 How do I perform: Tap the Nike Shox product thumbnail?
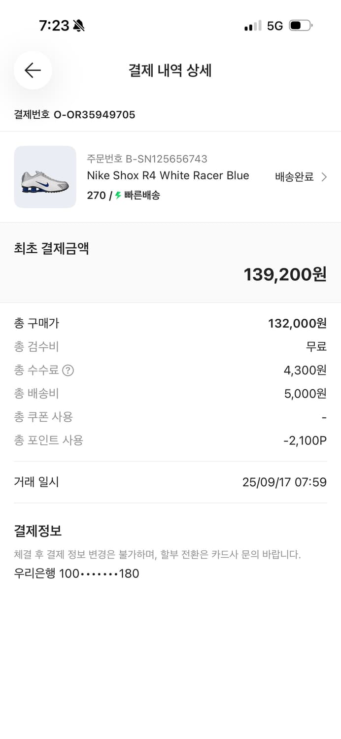[x=45, y=176]
